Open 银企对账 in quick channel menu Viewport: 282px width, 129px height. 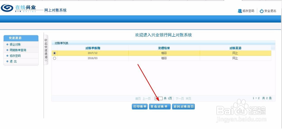15,45
